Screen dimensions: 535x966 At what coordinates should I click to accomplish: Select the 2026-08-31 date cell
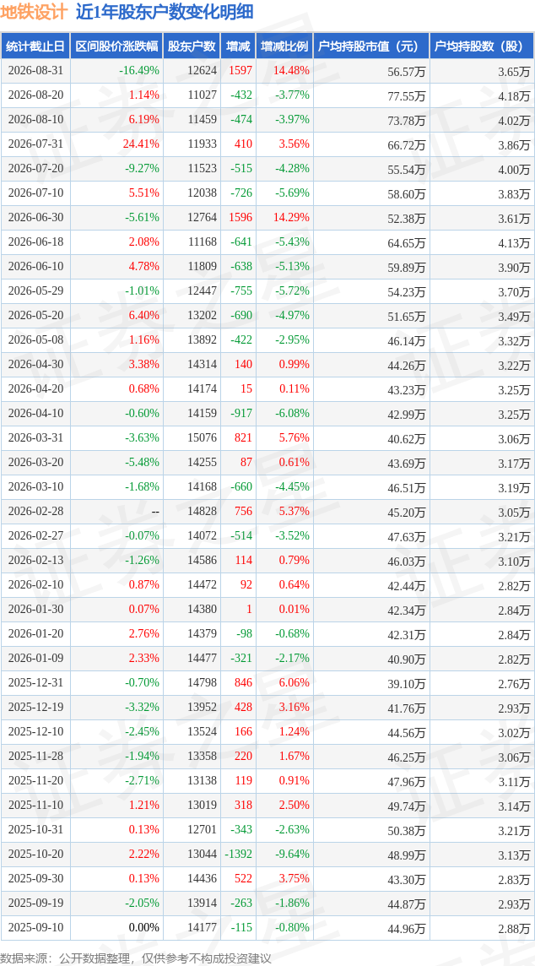pyautogui.click(x=35, y=71)
